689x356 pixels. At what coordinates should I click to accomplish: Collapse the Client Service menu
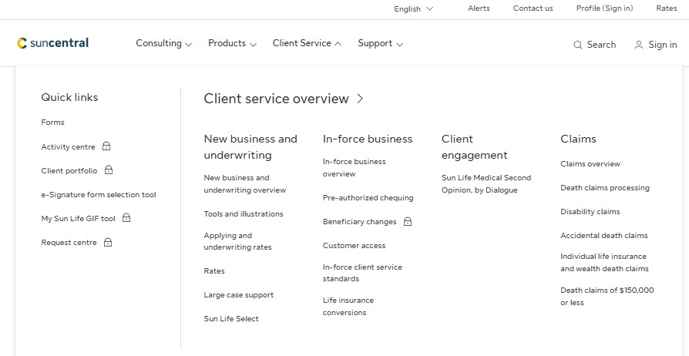coord(307,44)
